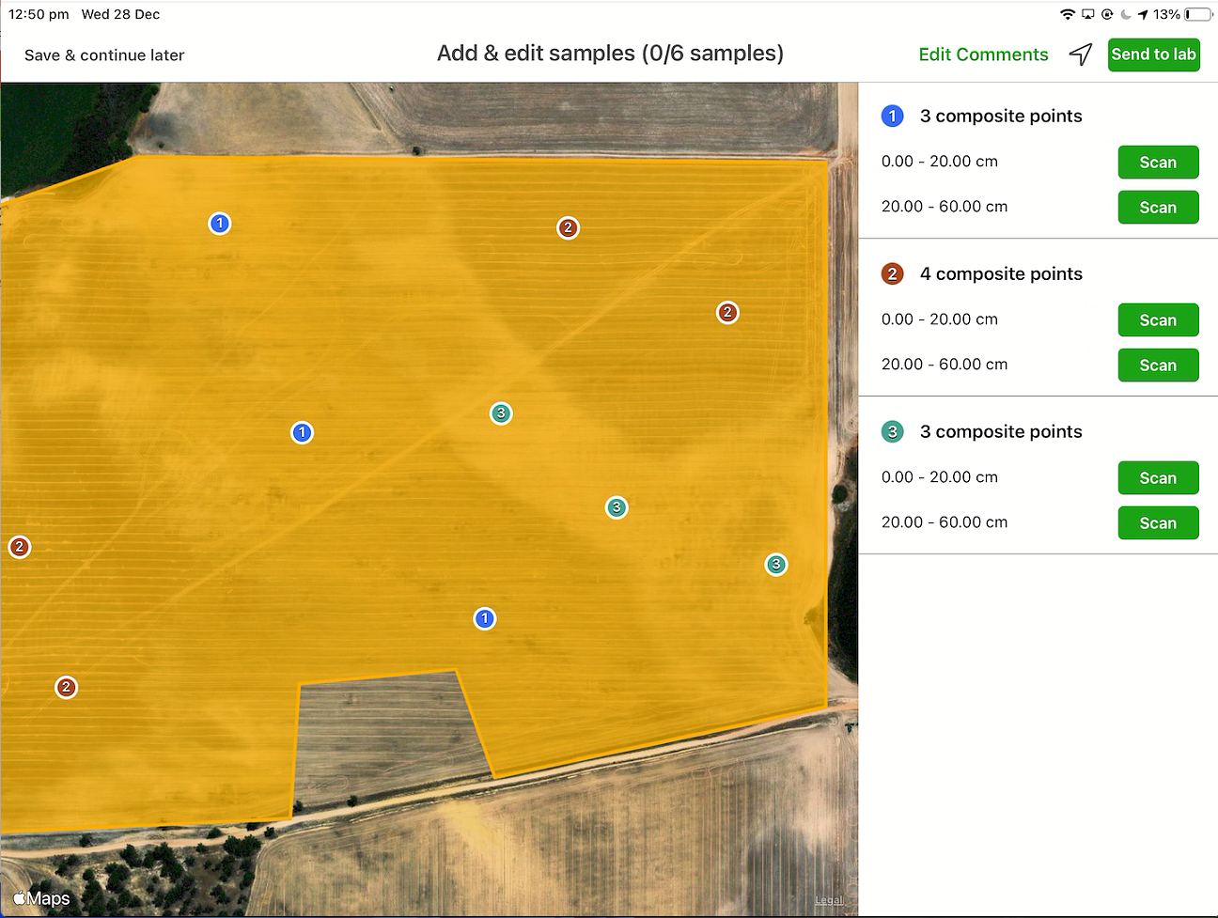The image size is (1218, 918).
Task: Tap the Do Not Disturb moon icon
Action: 1126,14
